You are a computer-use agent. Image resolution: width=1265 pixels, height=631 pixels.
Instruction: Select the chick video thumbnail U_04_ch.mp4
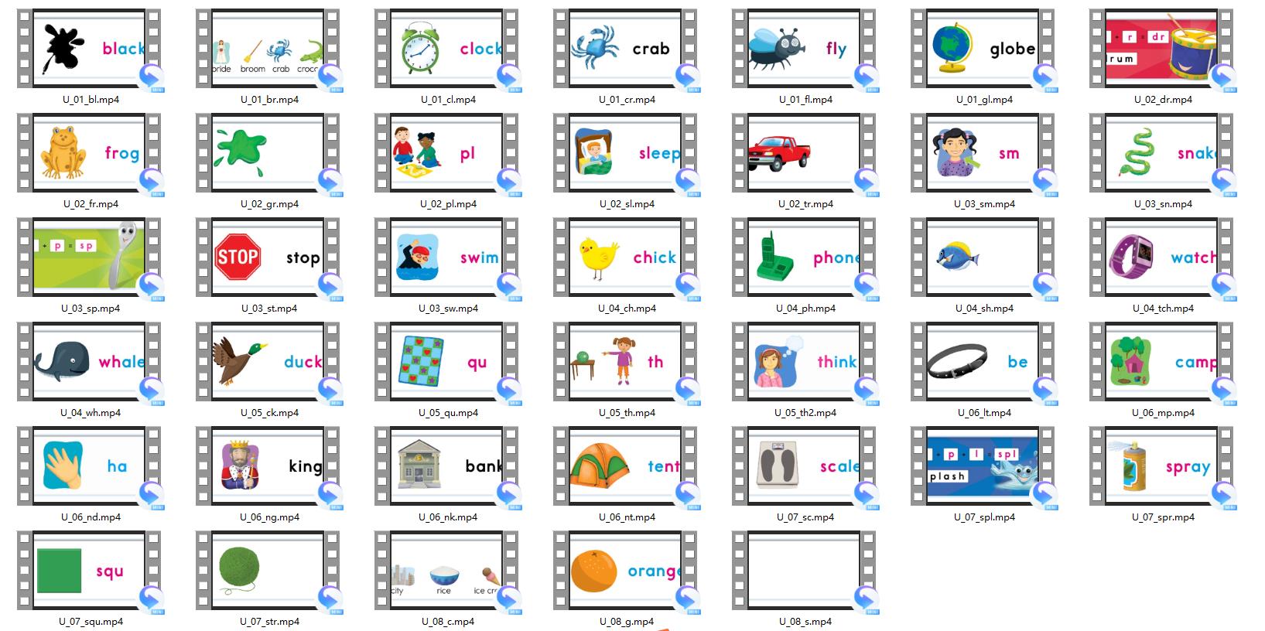point(625,257)
